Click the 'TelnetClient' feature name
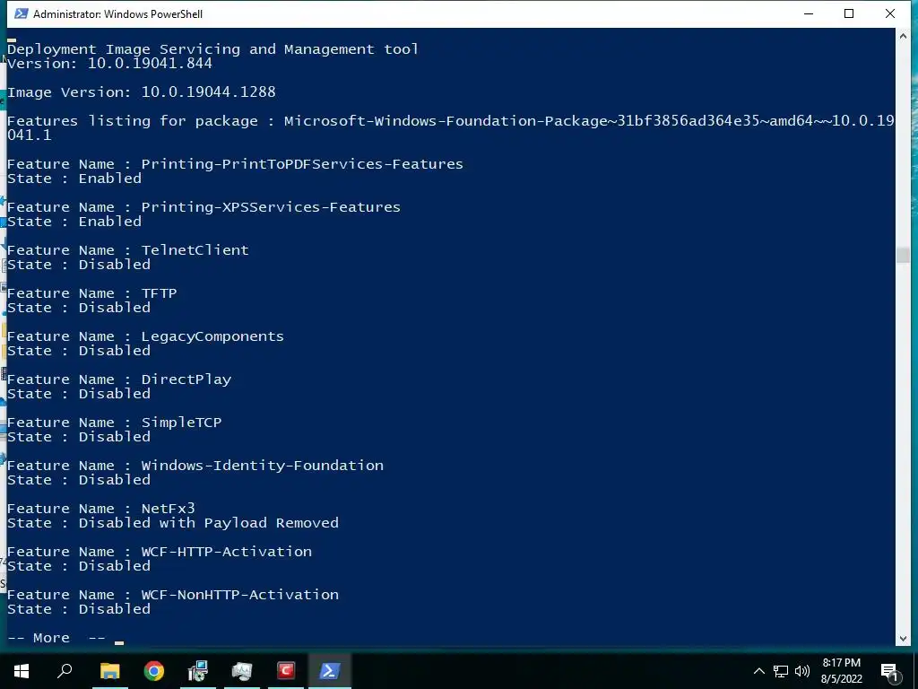 (195, 250)
